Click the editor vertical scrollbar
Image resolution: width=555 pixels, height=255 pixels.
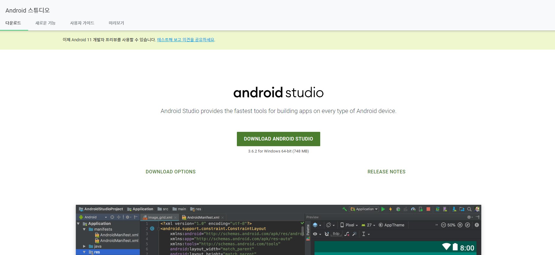(x=303, y=232)
